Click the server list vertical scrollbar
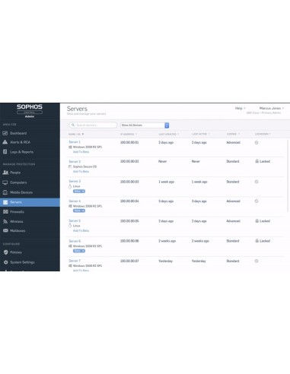 (288, 175)
